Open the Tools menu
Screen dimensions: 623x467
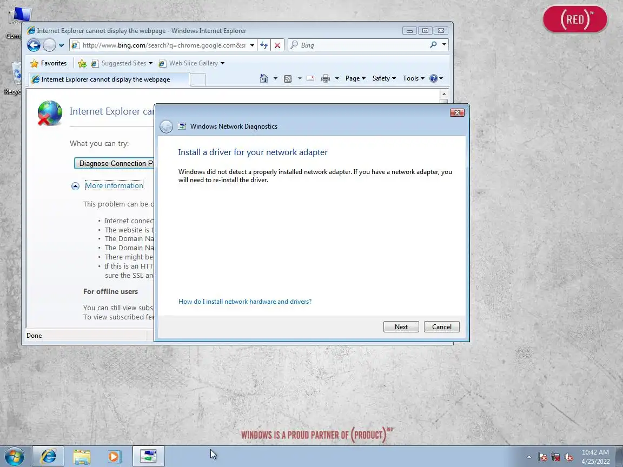point(413,78)
